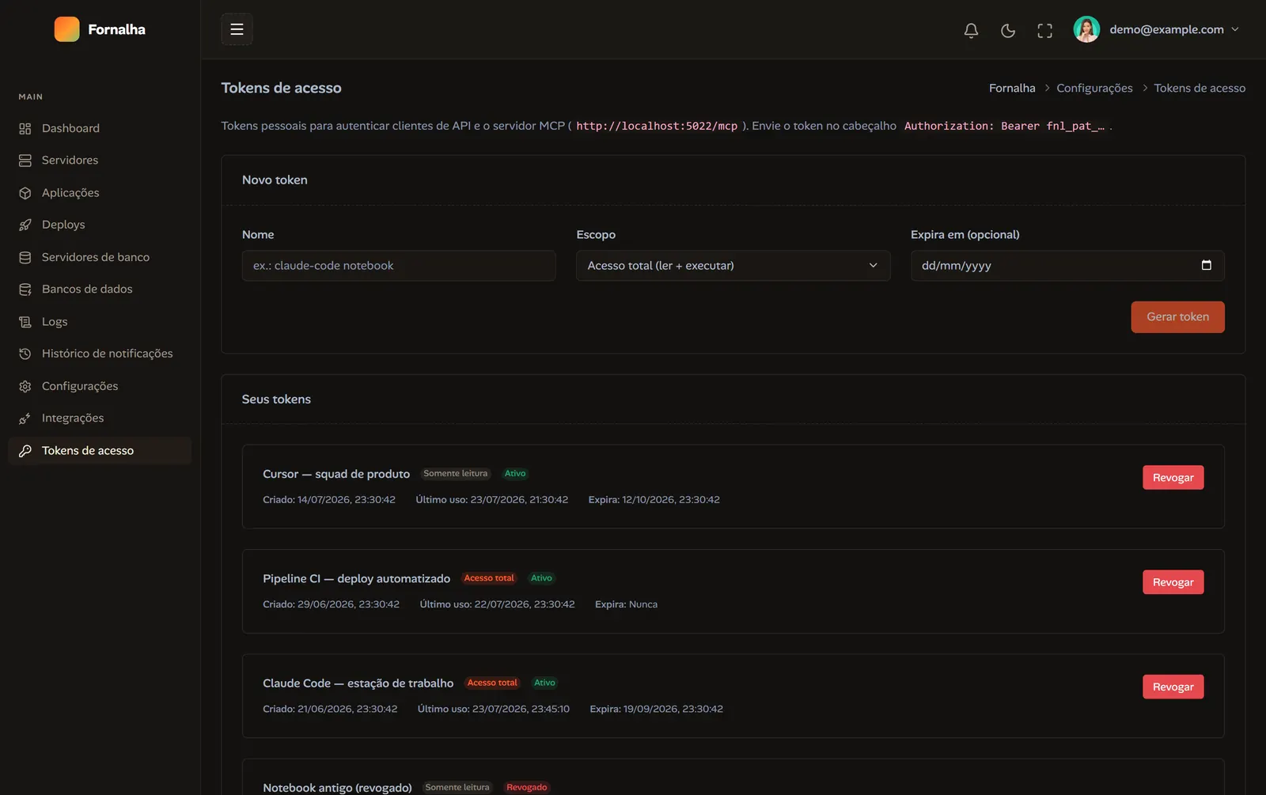
Task: Click Pipeline CI — deploy automatizado title
Action: [x=356, y=579]
